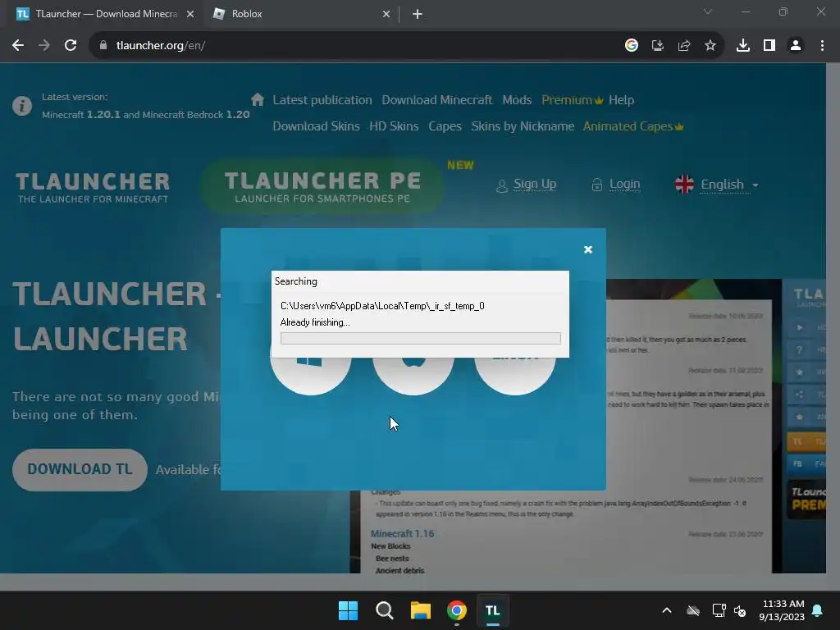Open the Windows Start menu
Screen dimensions: 840x630
(348, 610)
